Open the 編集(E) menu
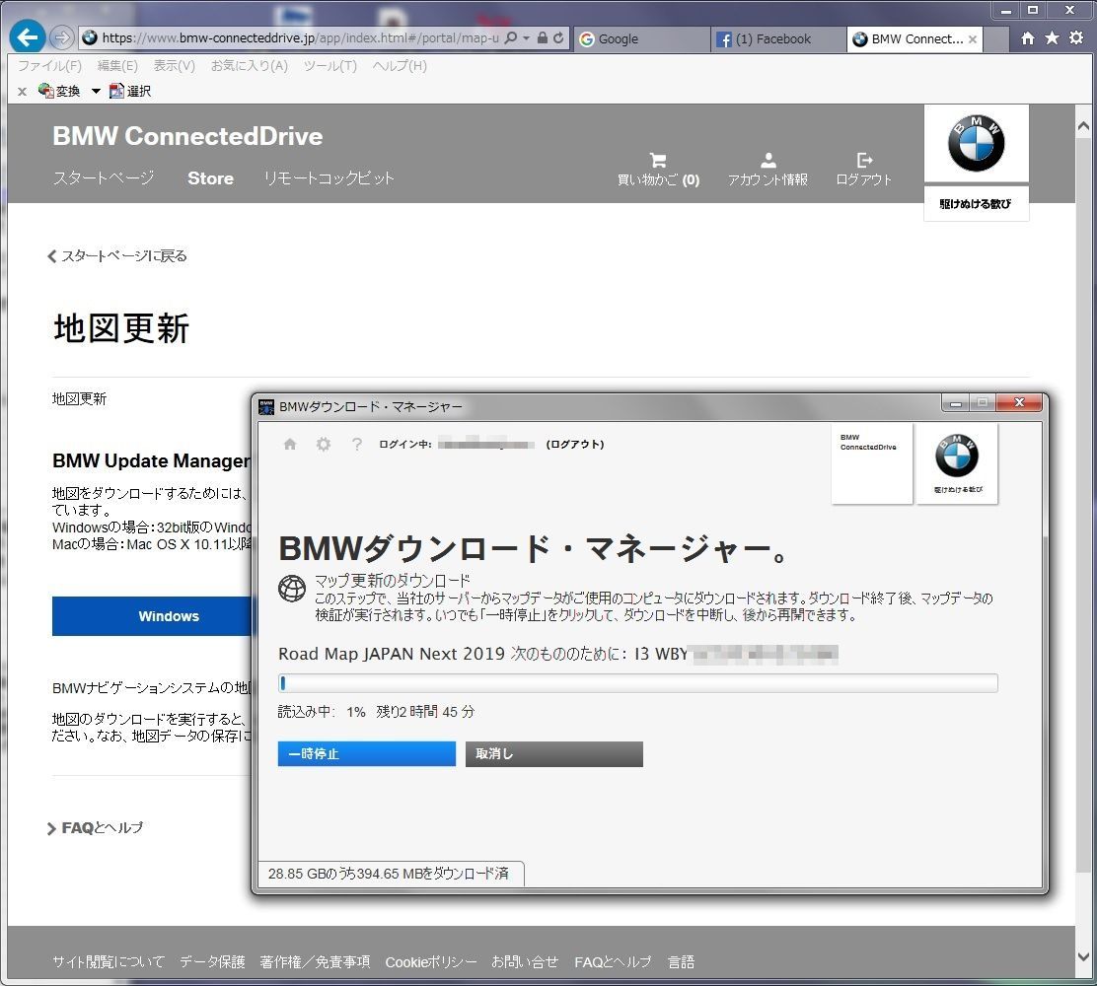The image size is (1097, 986). pyautogui.click(x=117, y=66)
